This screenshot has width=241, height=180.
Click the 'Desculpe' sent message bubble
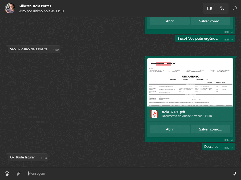[211, 147]
